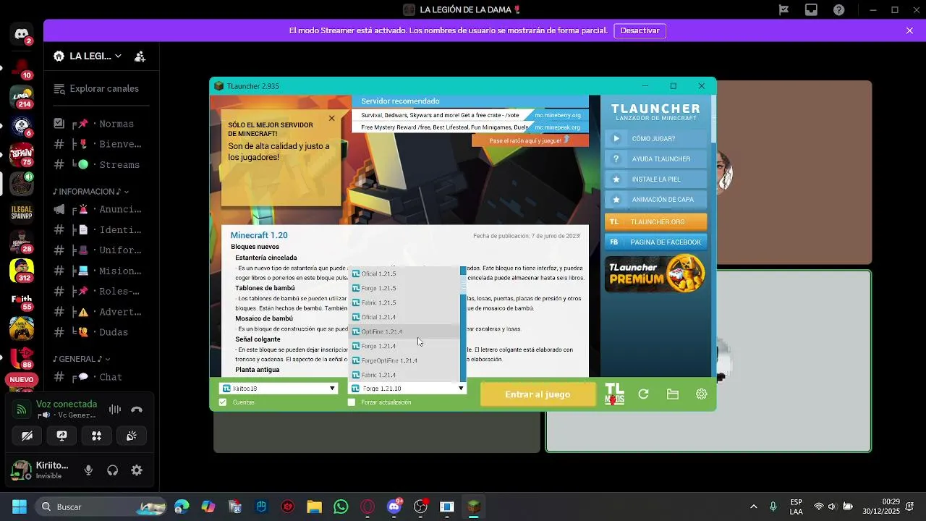Click the mc.mineberry.org server address

tap(557, 115)
